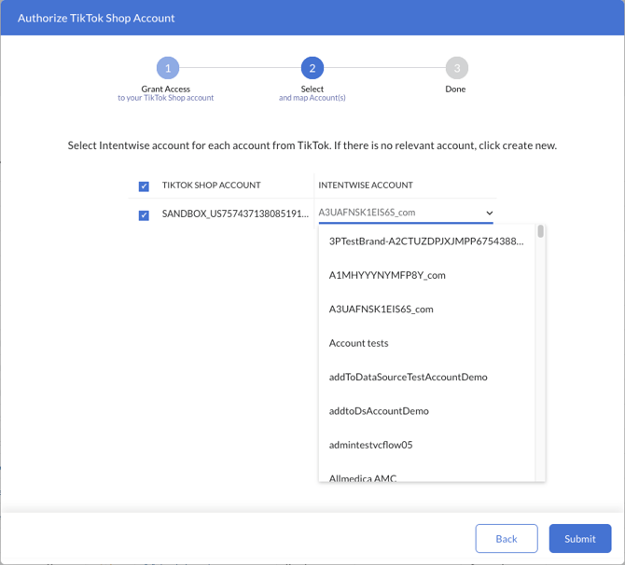Choose A1MHYYYNYMFP8Y_com from the list
The image size is (625, 565).
click(x=426, y=275)
